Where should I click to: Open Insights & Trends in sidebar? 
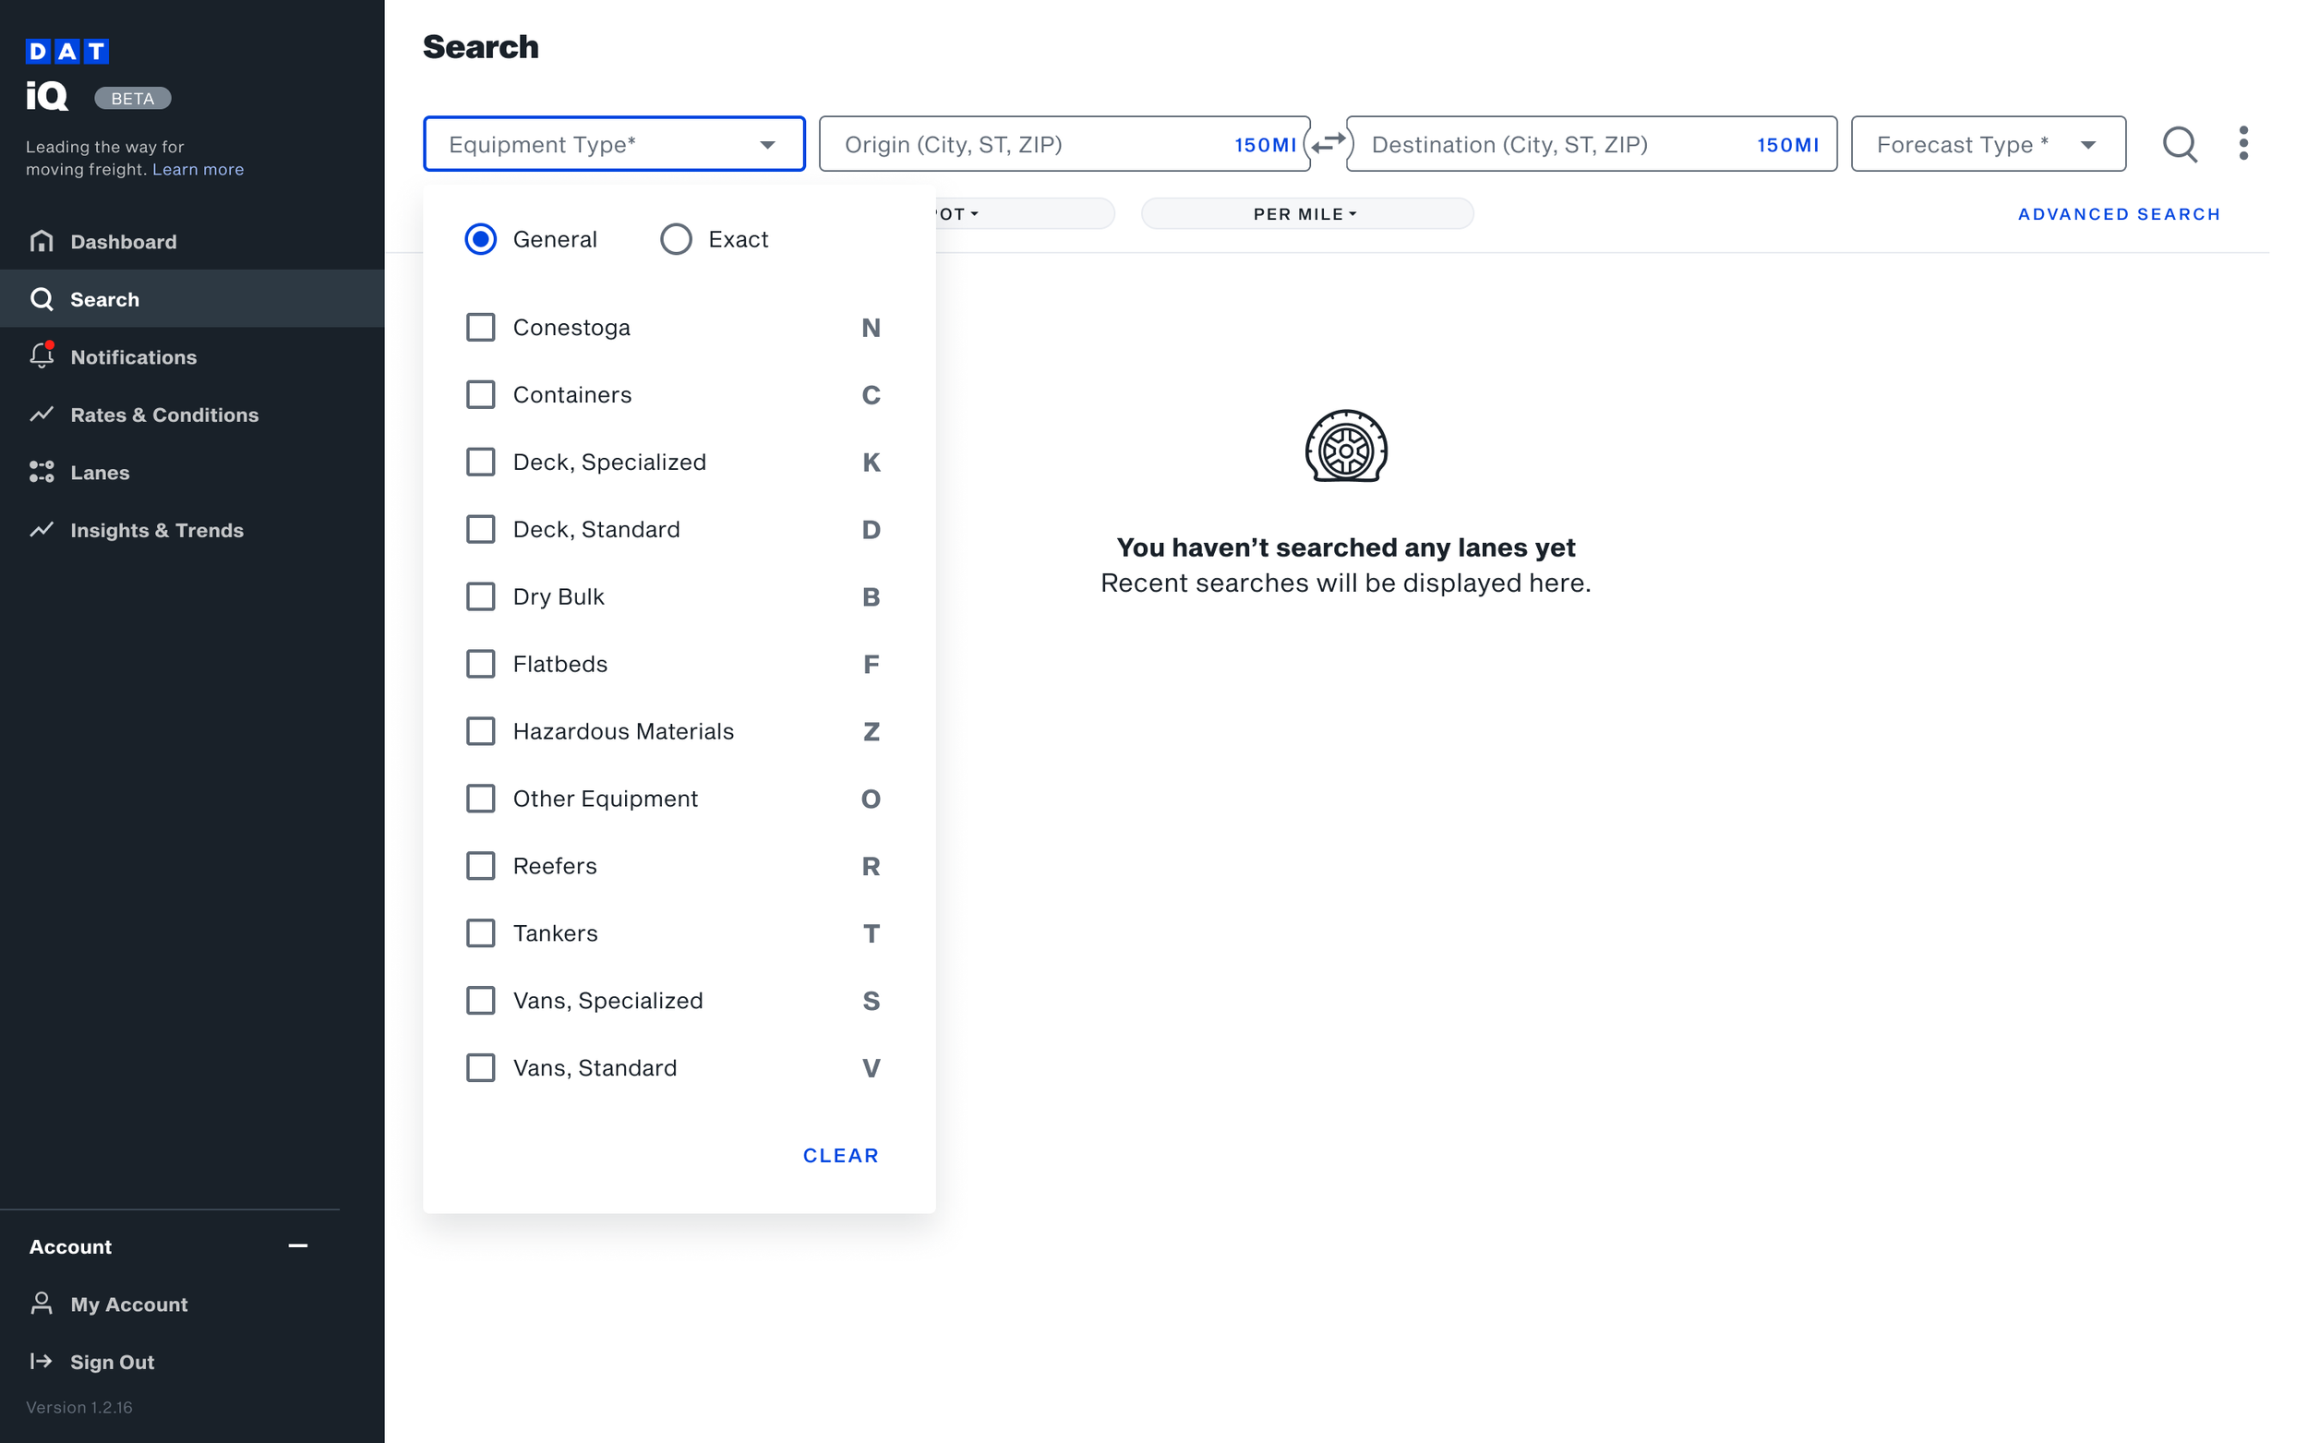(156, 530)
